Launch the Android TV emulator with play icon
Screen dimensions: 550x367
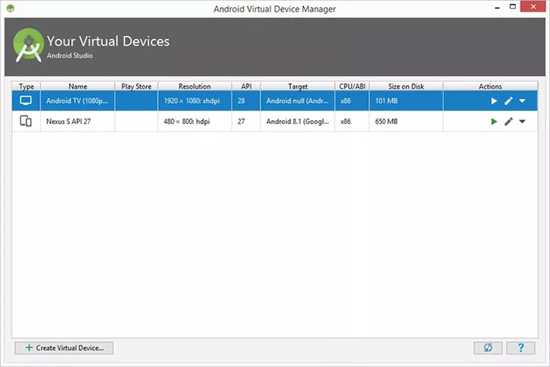493,101
